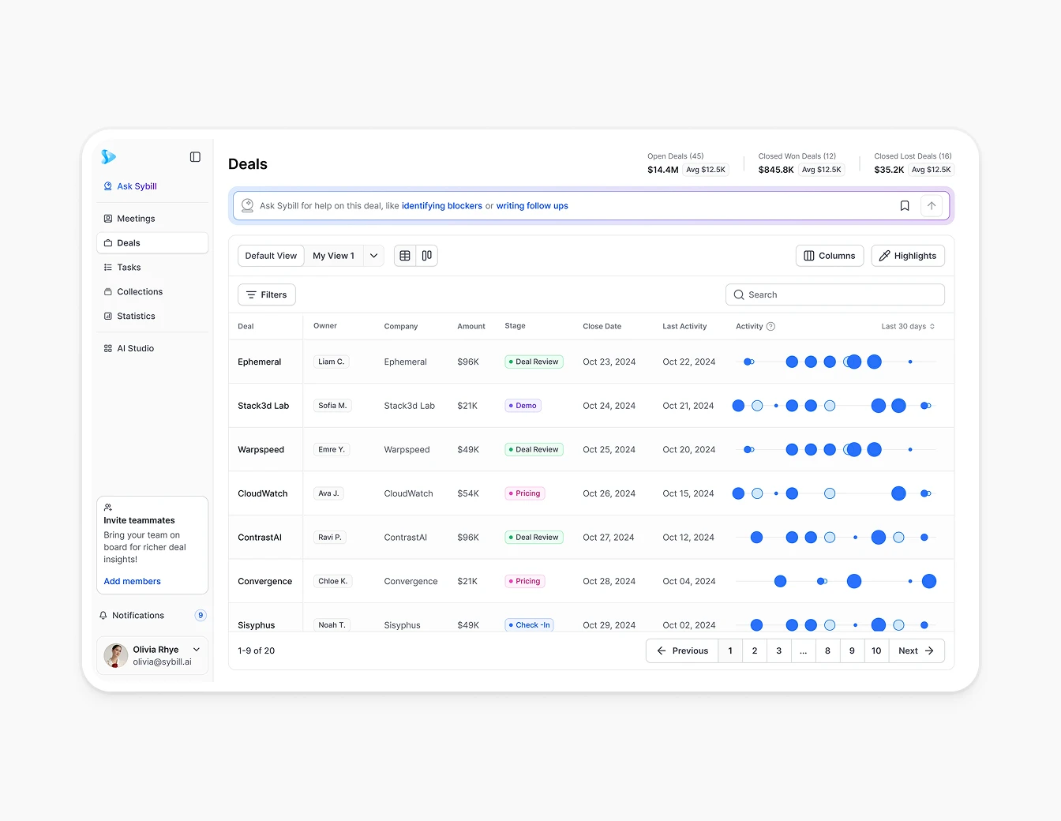Open AI Studio from sidebar
The image size is (1061, 821).
click(x=135, y=348)
